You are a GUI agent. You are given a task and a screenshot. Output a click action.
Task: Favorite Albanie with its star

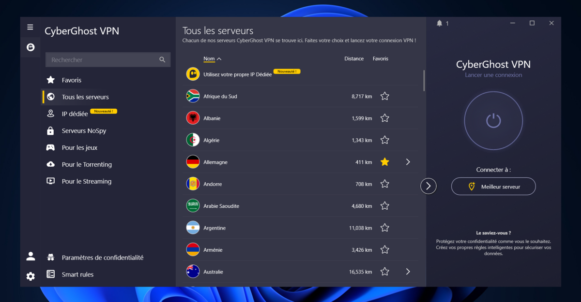point(385,118)
